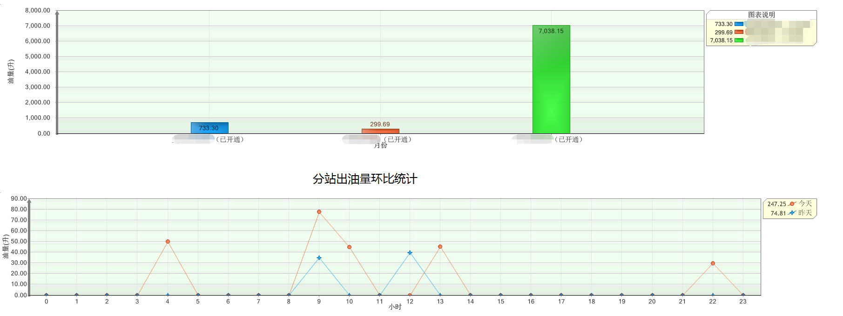The height and width of the screenshot is (316, 843).
Task: Select the blue bar labeled 733.30
Action: click(209, 128)
